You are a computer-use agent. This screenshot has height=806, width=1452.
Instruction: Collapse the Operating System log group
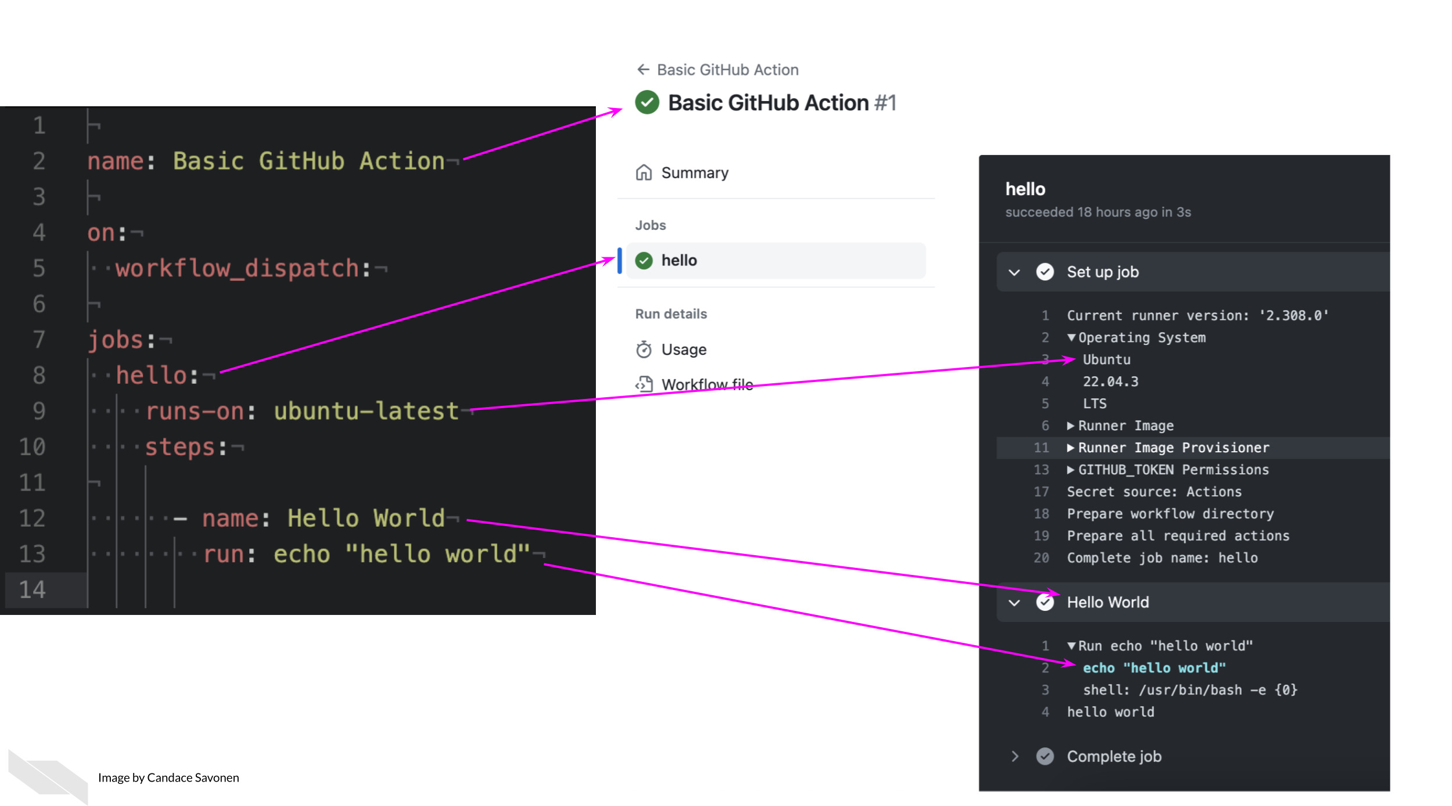[x=1071, y=338]
